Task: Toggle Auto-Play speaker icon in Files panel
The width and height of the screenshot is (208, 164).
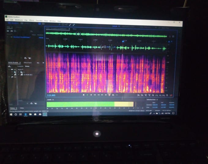Action: [x=29, y=58]
